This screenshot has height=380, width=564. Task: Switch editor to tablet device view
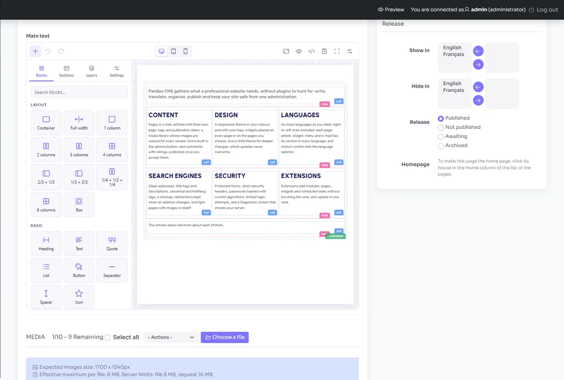click(x=173, y=51)
